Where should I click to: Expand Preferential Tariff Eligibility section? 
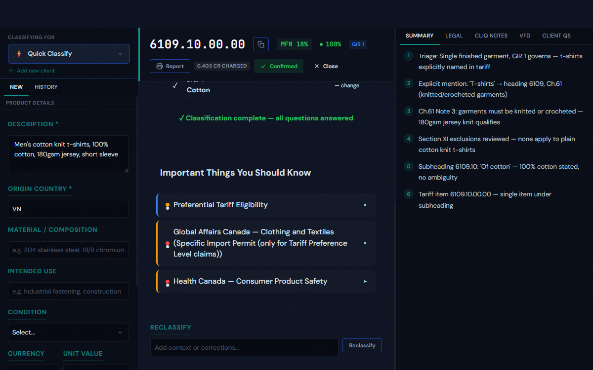[x=266, y=205]
